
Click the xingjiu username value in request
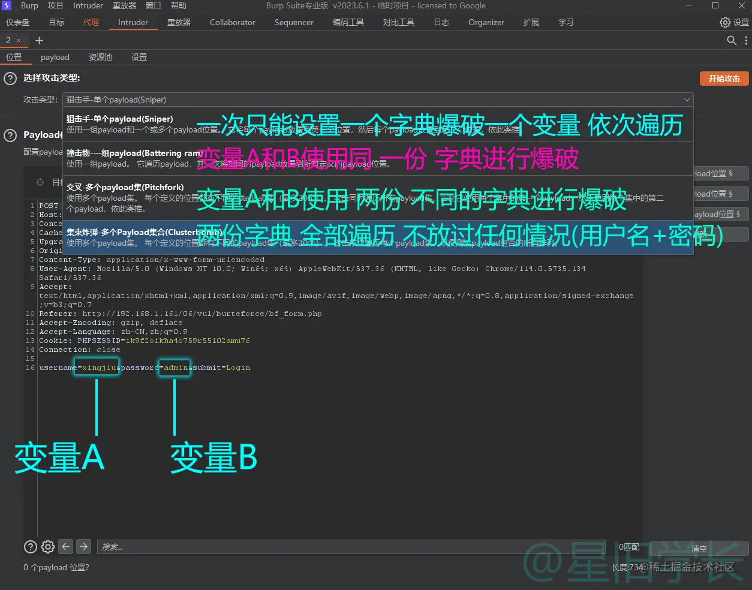[99, 368]
